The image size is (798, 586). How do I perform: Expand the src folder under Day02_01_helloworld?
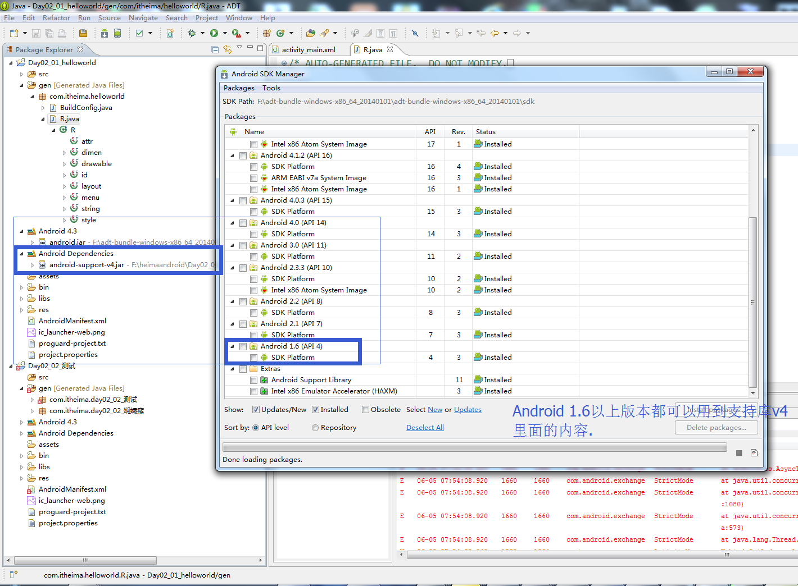pyautogui.click(x=21, y=74)
